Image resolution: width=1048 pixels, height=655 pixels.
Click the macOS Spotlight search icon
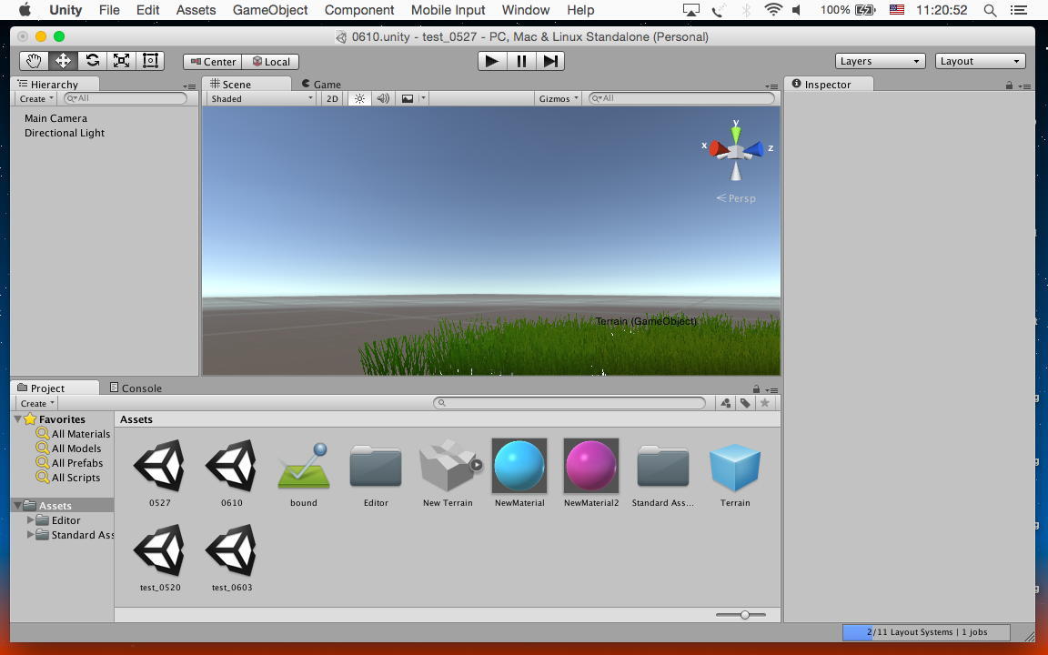(991, 10)
